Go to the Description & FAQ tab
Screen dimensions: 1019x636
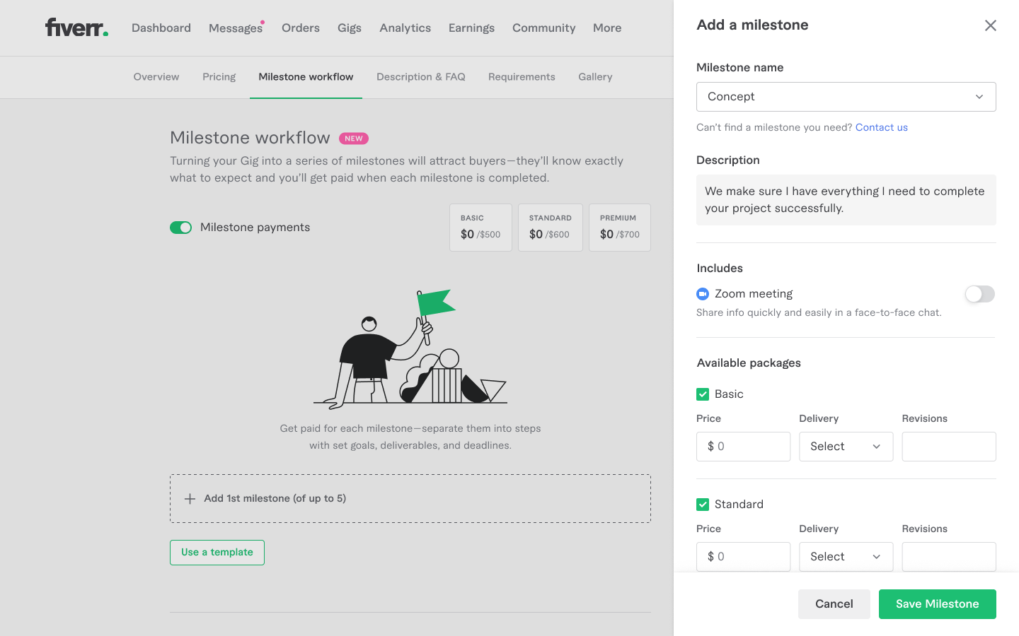(420, 77)
